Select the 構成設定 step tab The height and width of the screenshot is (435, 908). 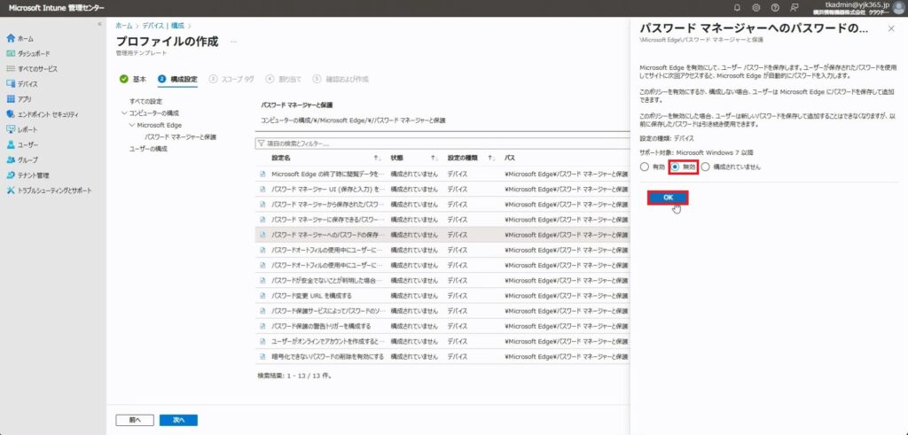tap(177, 79)
